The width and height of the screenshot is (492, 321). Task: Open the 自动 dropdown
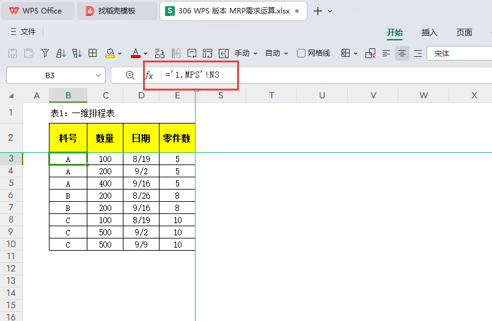(276, 53)
